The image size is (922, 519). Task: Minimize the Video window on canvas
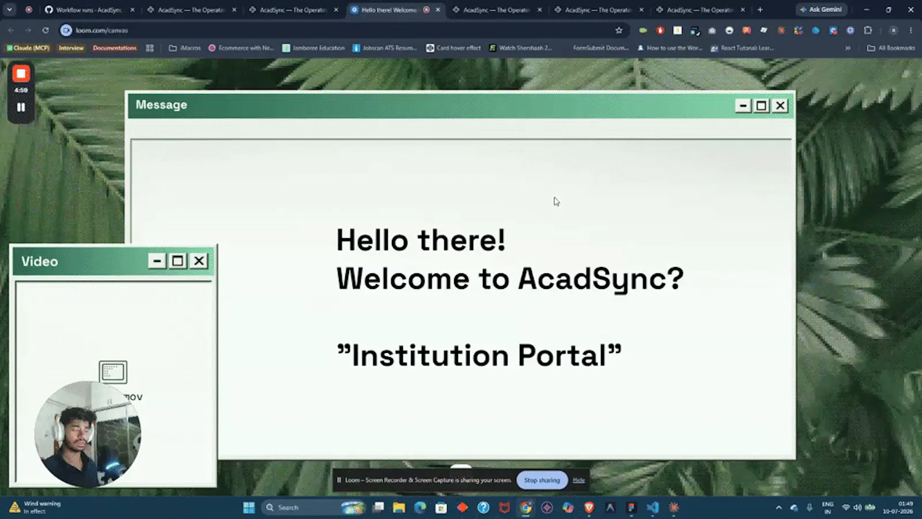(x=157, y=261)
